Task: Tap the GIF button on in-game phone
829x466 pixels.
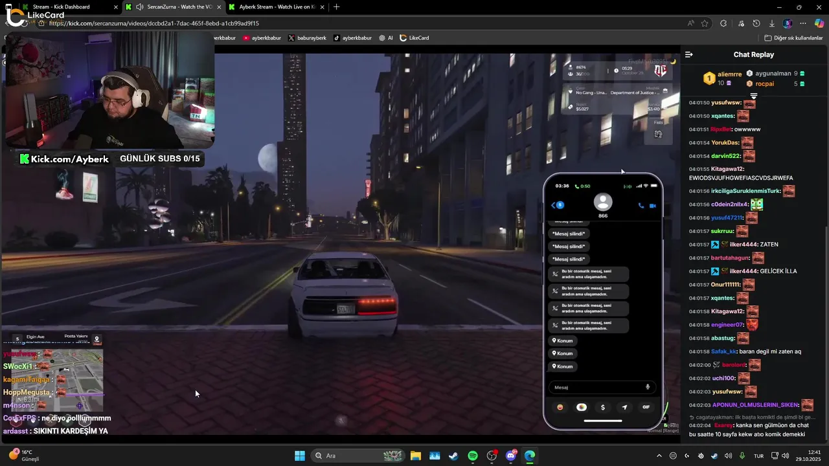Action: pos(646,407)
